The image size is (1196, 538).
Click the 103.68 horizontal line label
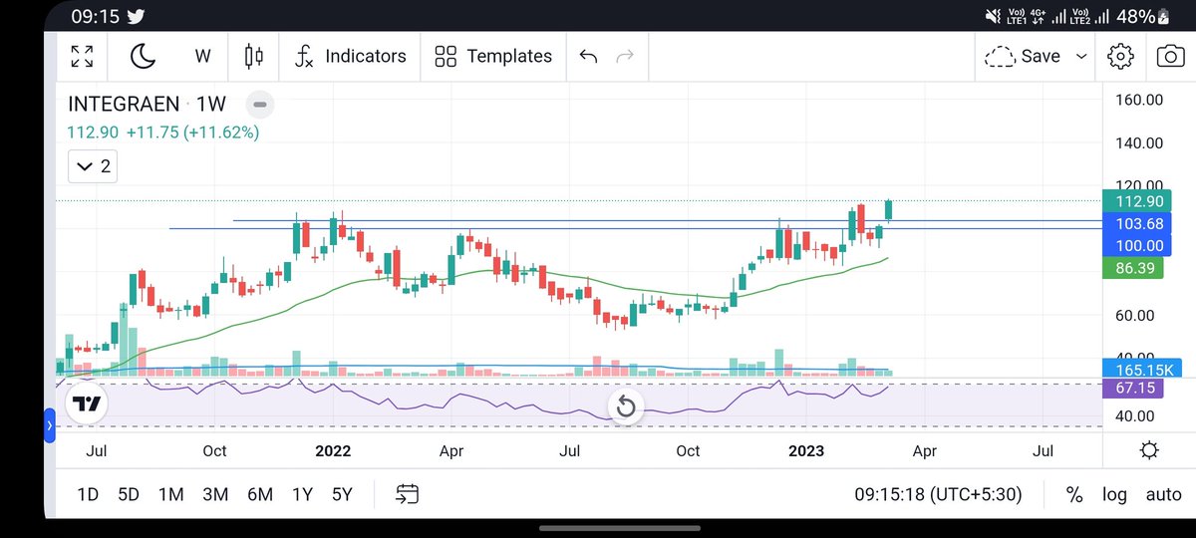[1139, 223]
